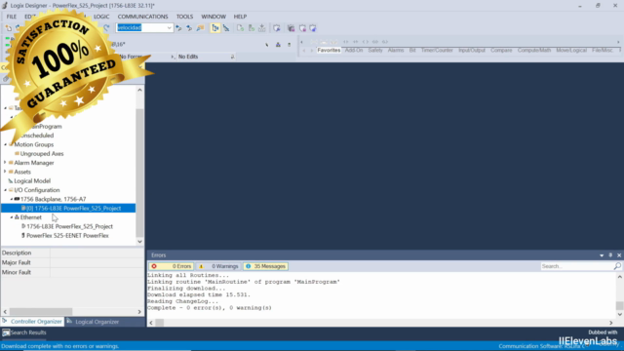Screen dimensions: 624x351
Task: Click the Find Next arrow icon beside the search box
Action: tap(189, 28)
